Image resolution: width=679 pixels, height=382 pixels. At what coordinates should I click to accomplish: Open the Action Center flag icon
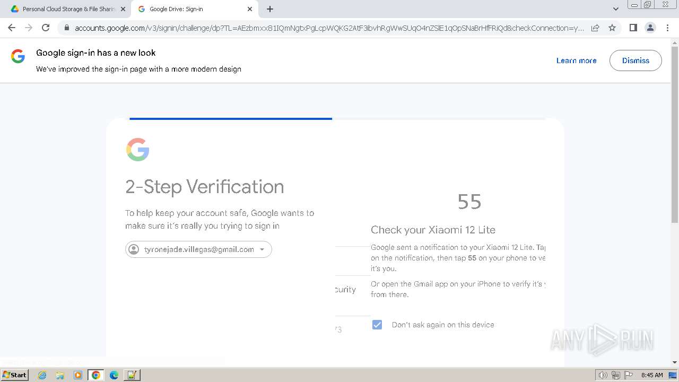629,375
